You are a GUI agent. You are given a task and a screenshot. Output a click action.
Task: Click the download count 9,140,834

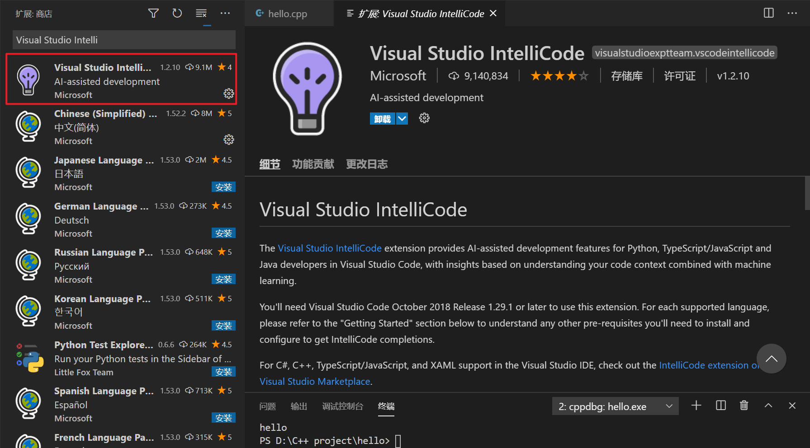click(x=478, y=76)
